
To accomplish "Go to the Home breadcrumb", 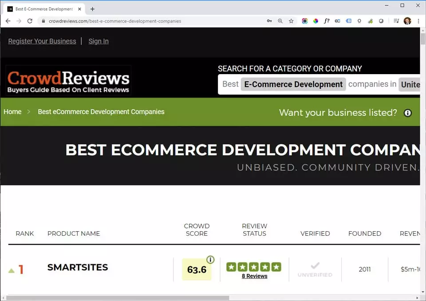I will (12, 112).
